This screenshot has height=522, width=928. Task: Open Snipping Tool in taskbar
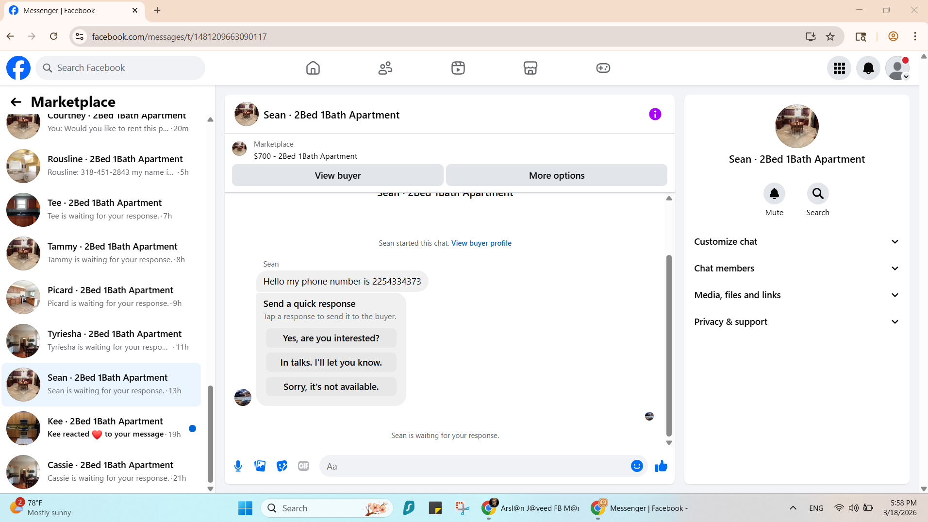click(x=462, y=508)
